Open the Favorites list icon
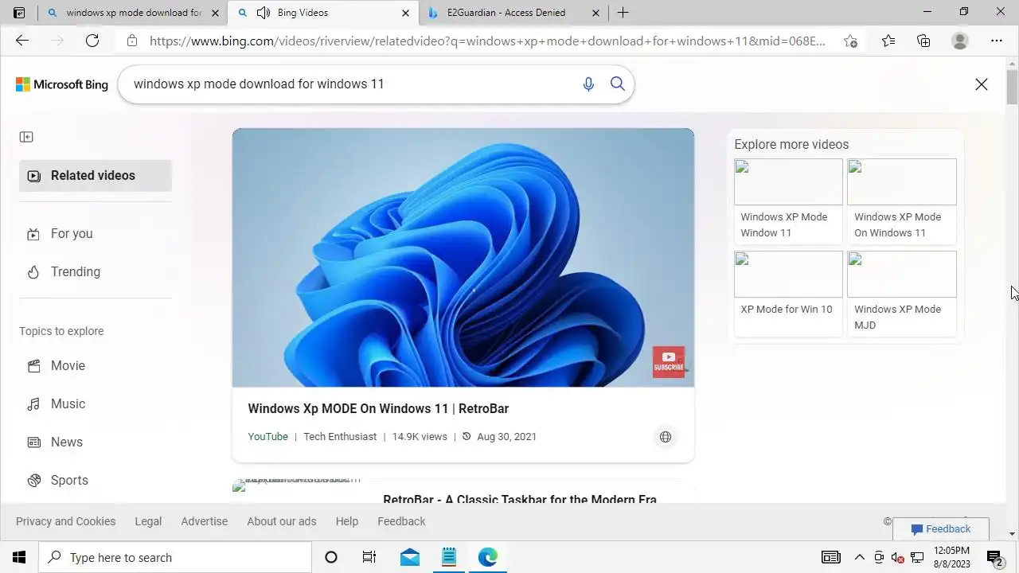The width and height of the screenshot is (1019, 573). click(888, 41)
